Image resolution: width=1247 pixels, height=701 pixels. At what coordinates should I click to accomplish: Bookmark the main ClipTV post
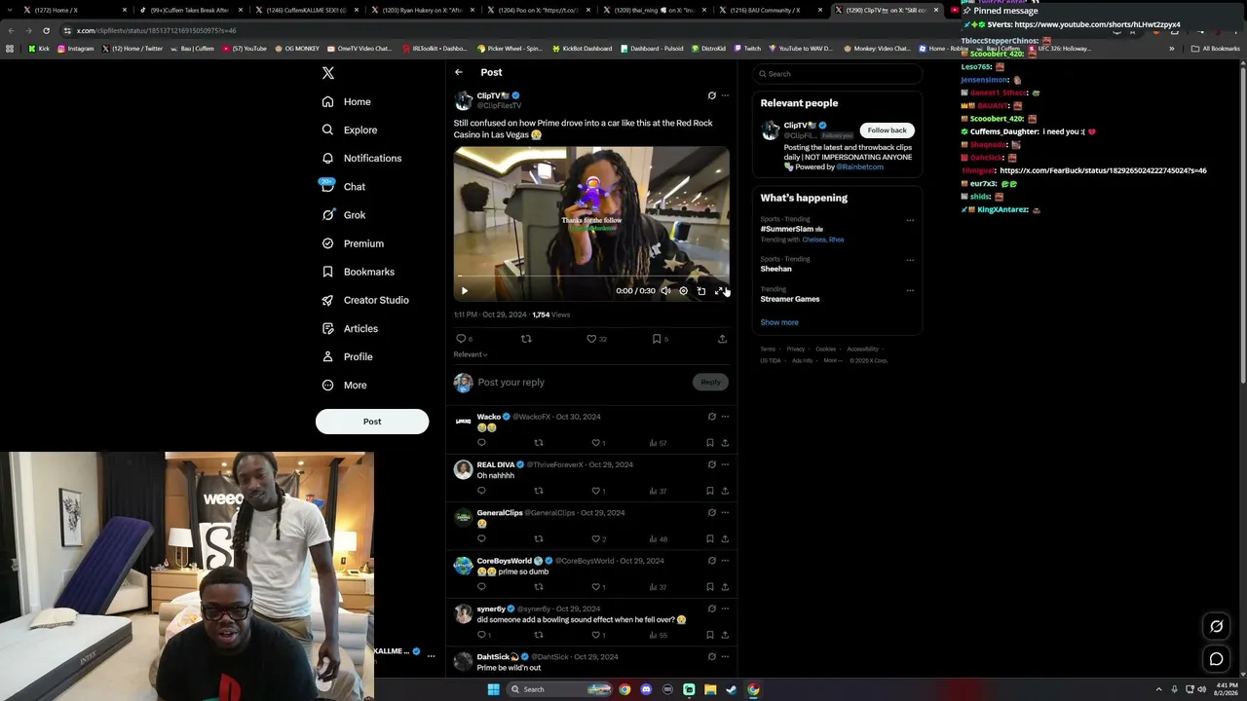point(657,339)
